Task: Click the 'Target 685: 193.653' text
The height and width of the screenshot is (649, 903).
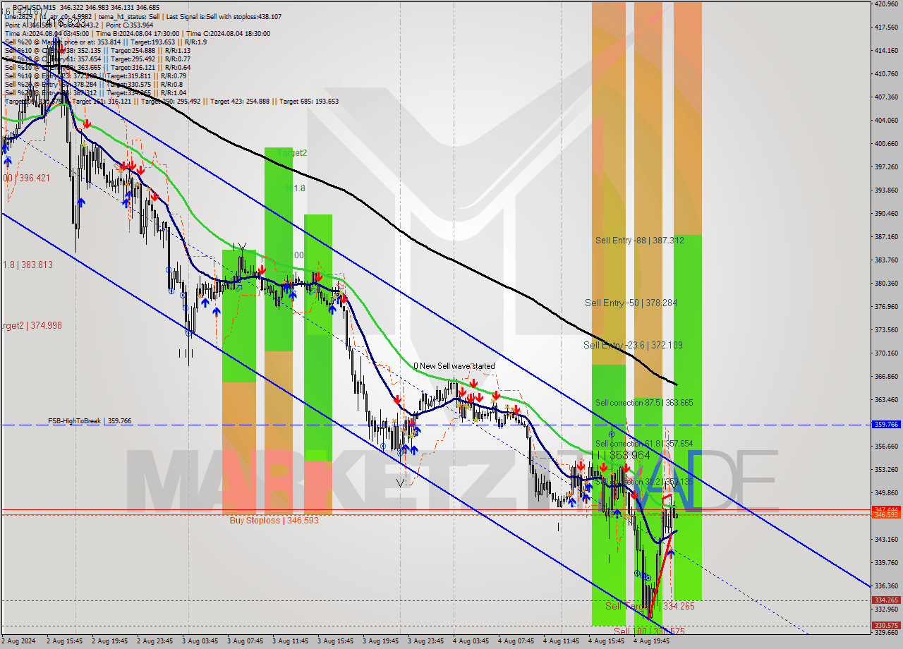Action: 309,101
